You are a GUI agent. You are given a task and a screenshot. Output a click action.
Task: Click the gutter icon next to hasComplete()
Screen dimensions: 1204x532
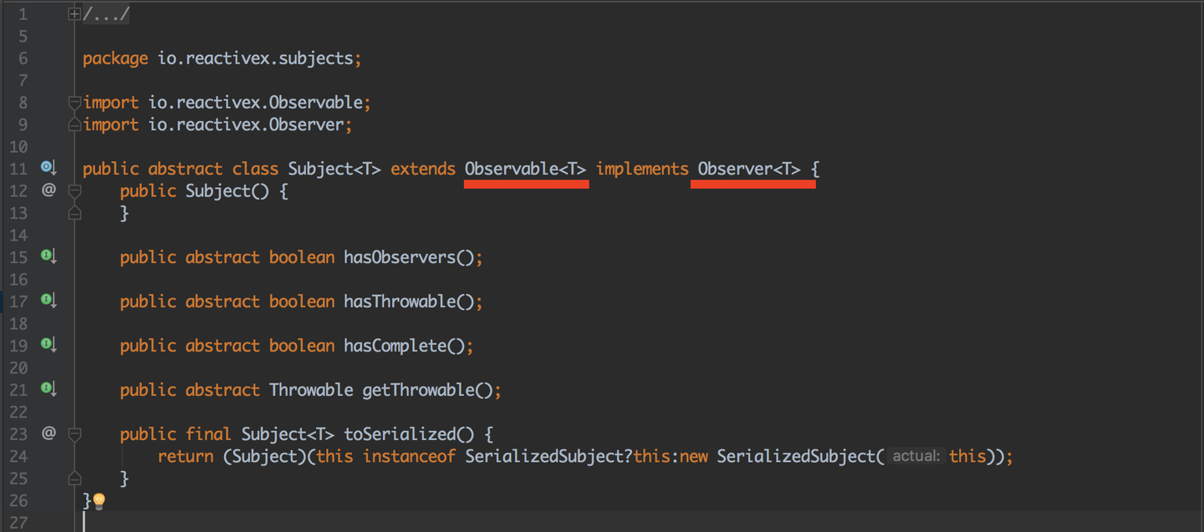point(48,346)
